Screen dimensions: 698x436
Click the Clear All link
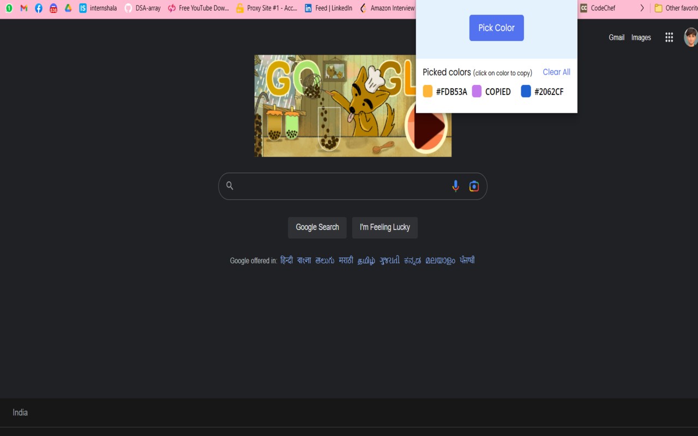[556, 72]
